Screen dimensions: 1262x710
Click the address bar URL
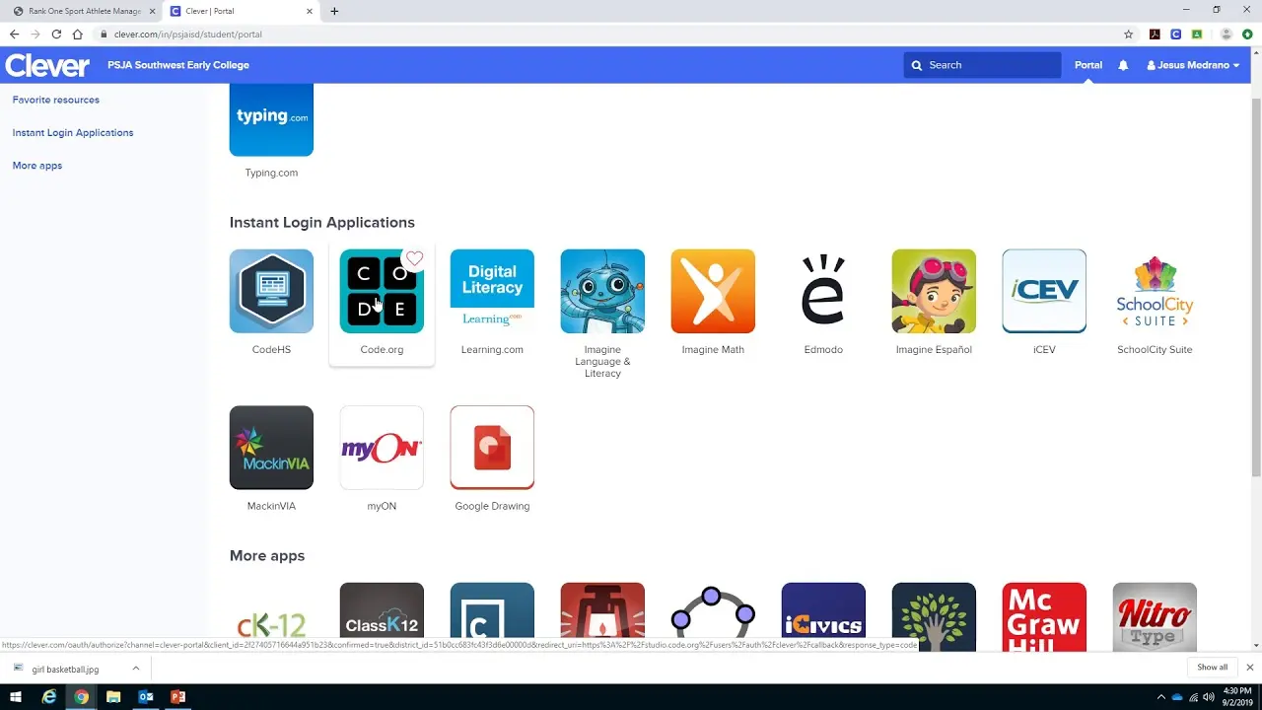click(x=187, y=34)
